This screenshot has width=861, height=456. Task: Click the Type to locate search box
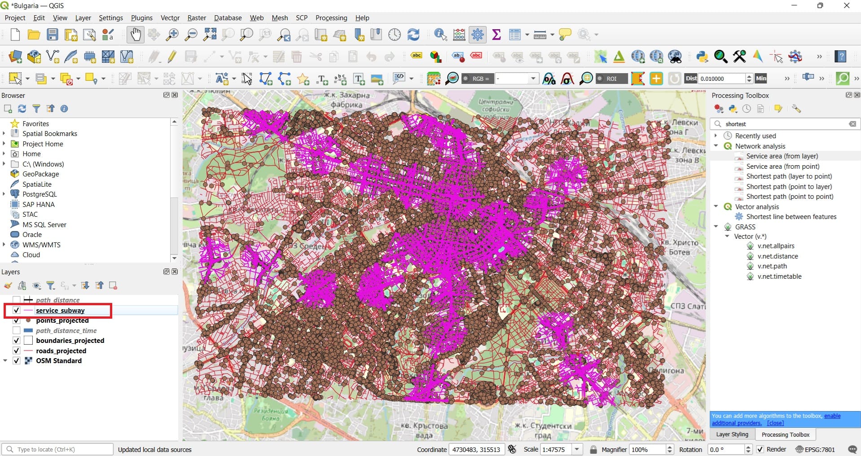[57, 449]
